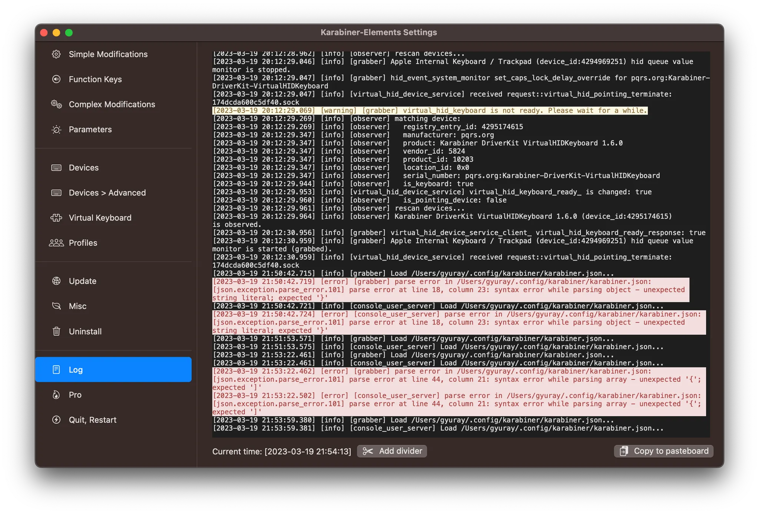Switch to Devices > Advanced pane

(x=107, y=193)
